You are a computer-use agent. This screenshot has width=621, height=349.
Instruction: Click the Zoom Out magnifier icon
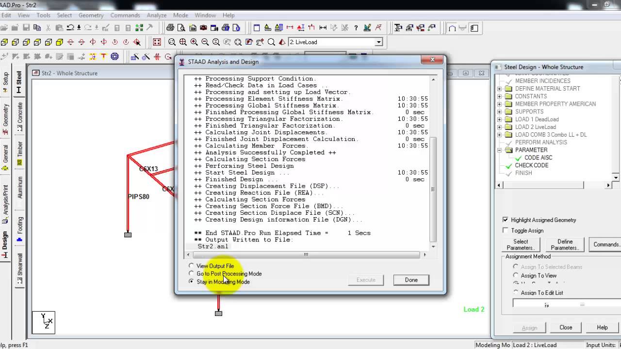[x=205, y=42]
